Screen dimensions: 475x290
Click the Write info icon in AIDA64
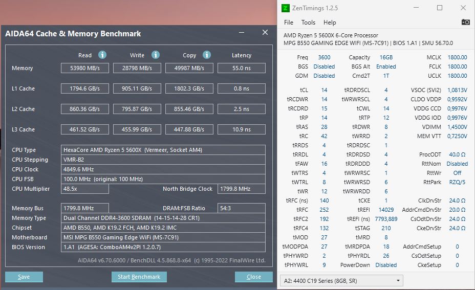(156, 55)
